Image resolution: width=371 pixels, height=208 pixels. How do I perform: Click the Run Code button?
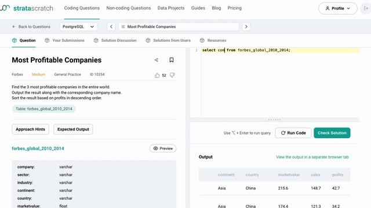(293, 133)
